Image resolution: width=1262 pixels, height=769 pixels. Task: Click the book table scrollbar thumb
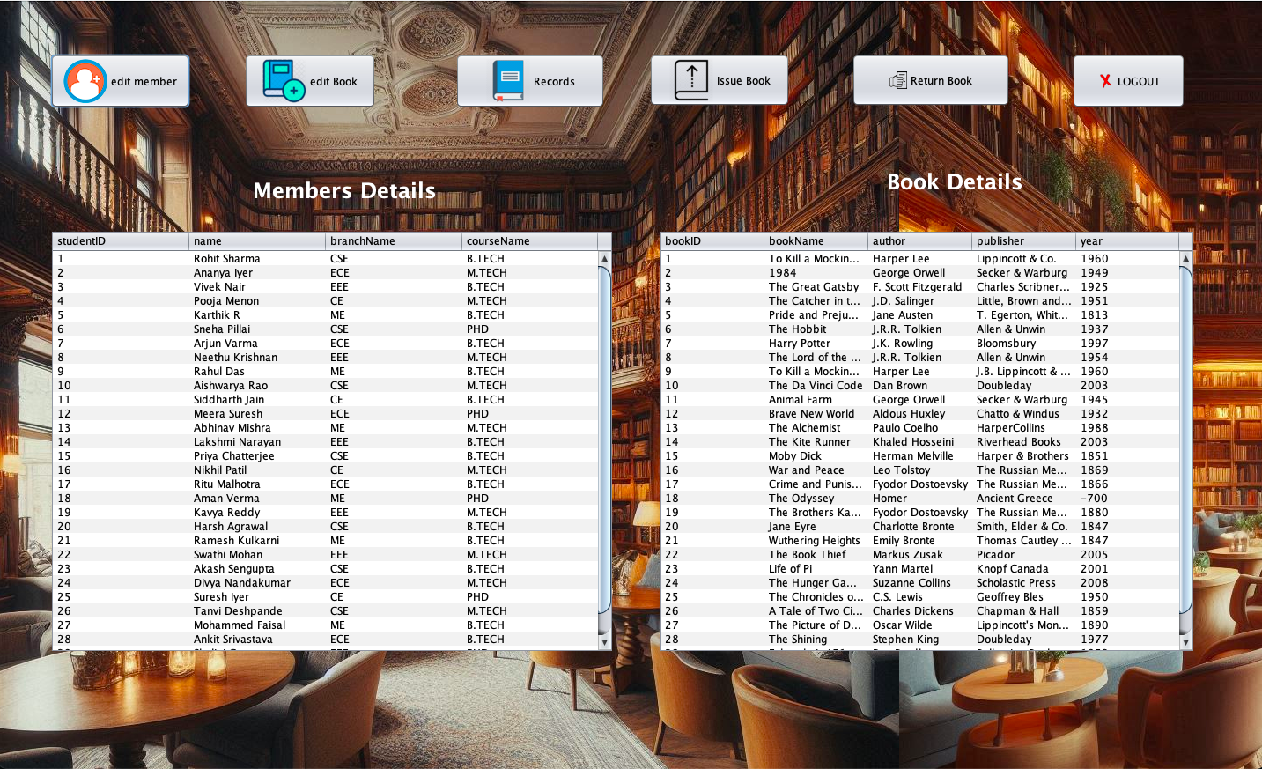[1186, 440]
